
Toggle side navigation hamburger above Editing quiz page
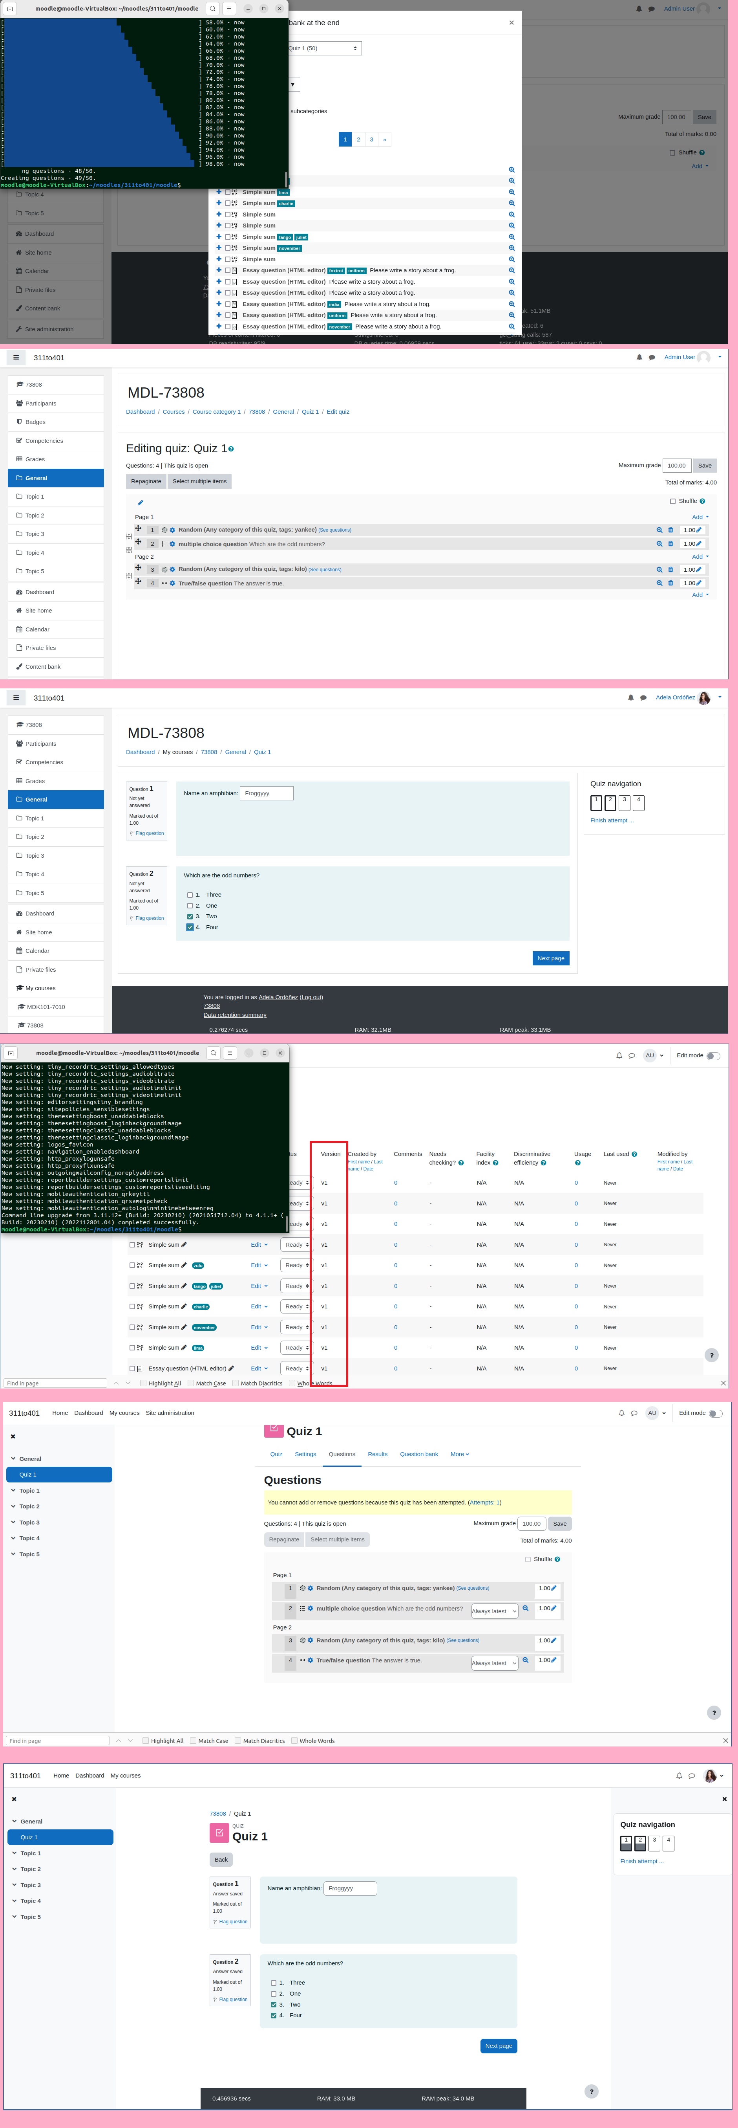[x=16, y=358]
